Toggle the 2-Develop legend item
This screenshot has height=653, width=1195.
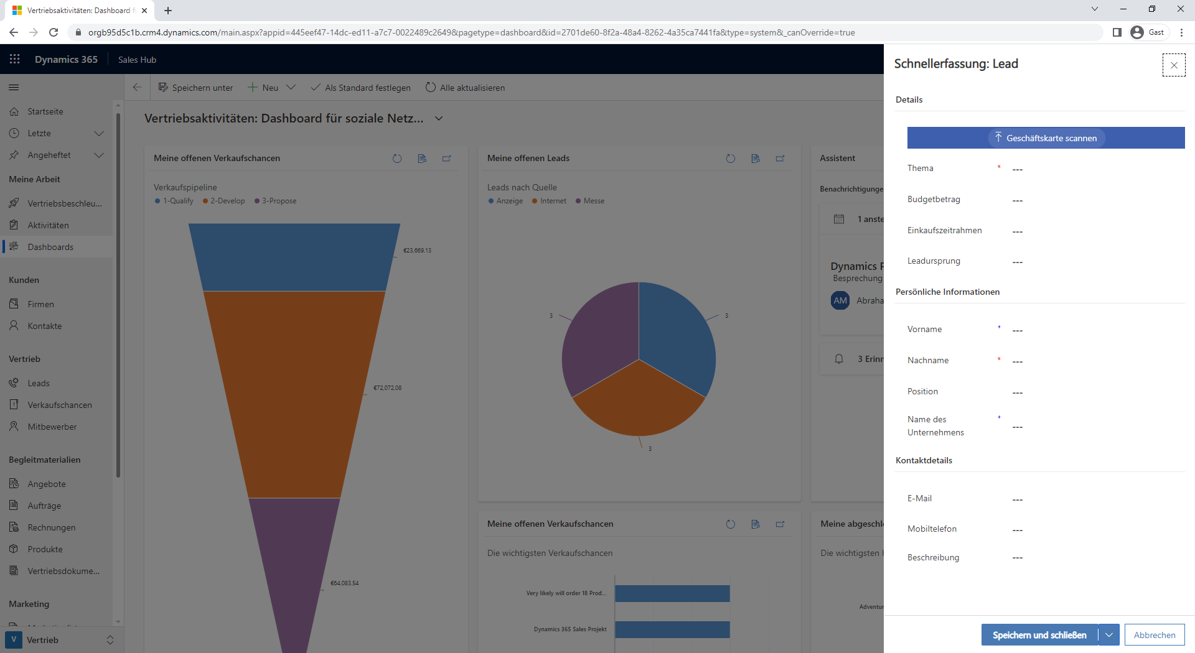[x=224, y=201]
